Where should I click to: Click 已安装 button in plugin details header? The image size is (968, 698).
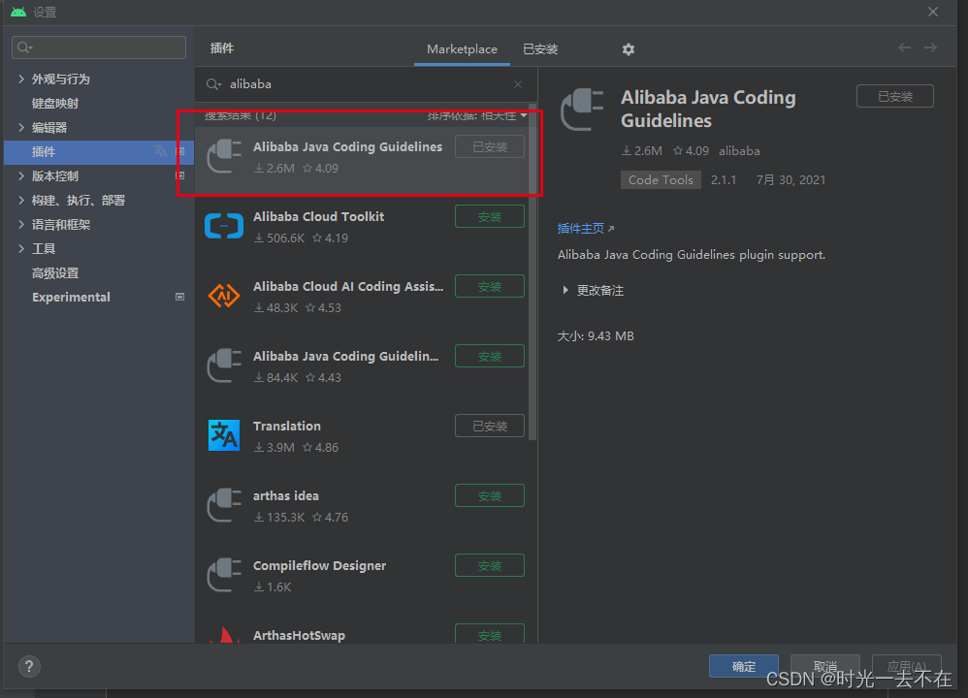tap(895, 96)
